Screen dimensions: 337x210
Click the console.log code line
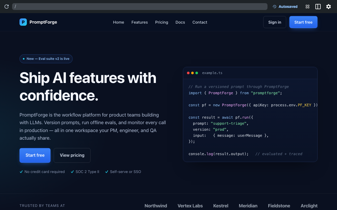[245, 154]
